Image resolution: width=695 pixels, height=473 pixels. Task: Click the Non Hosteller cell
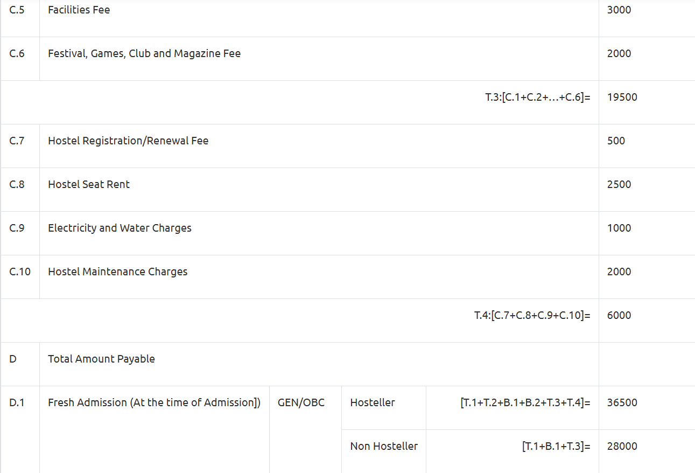click(x=384, y=446)
